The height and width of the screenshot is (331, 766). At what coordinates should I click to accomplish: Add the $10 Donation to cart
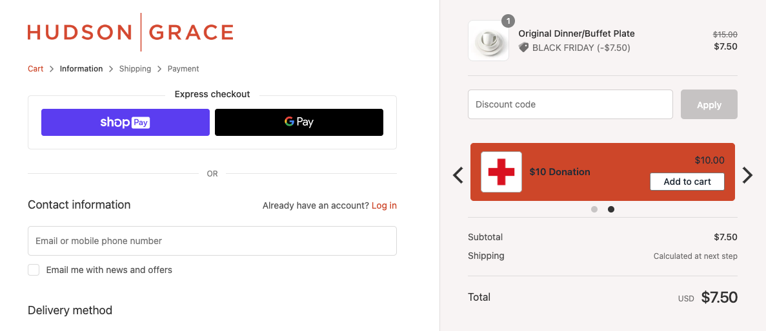point(687,182)
